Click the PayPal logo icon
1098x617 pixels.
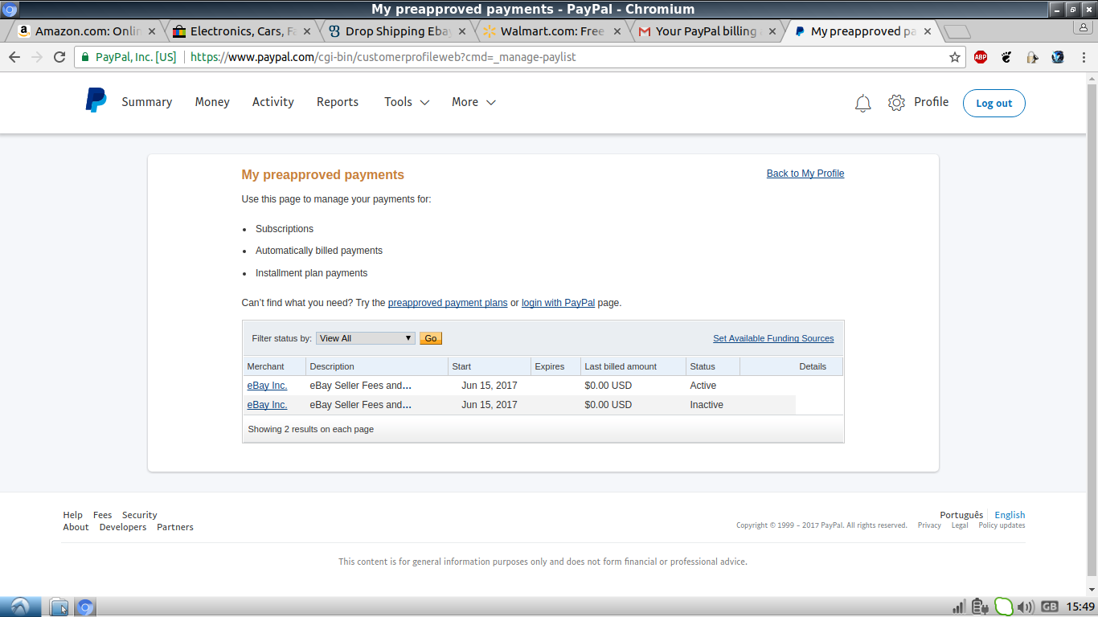coord(96,101)
